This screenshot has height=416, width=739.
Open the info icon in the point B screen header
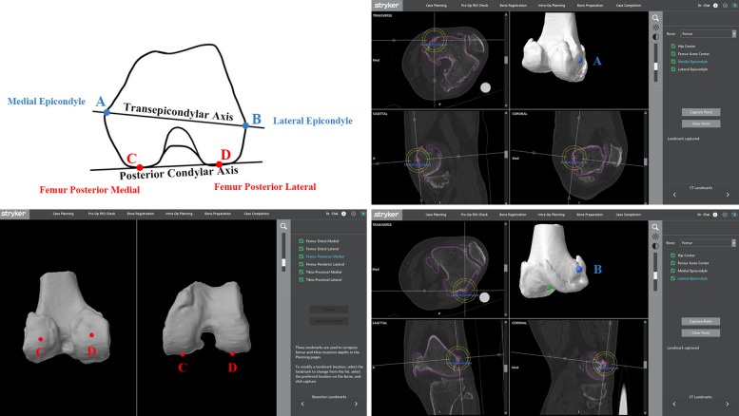point(715,214)
